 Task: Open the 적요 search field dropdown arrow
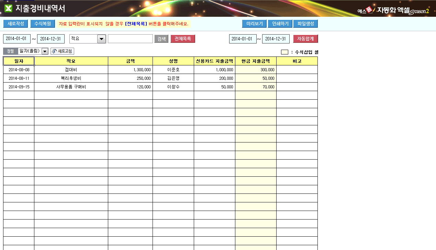tap(101, 39)
